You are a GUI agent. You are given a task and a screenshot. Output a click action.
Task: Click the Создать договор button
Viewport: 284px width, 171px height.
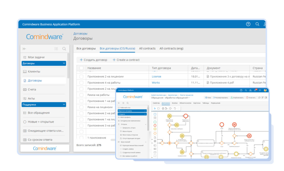coord(93,60)
